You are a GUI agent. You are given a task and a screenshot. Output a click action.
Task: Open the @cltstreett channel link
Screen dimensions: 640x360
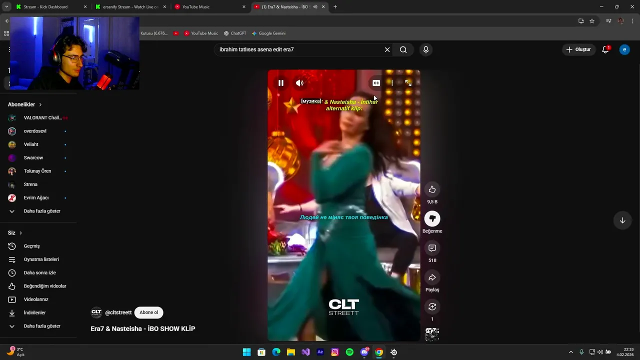tap(118, 312)
